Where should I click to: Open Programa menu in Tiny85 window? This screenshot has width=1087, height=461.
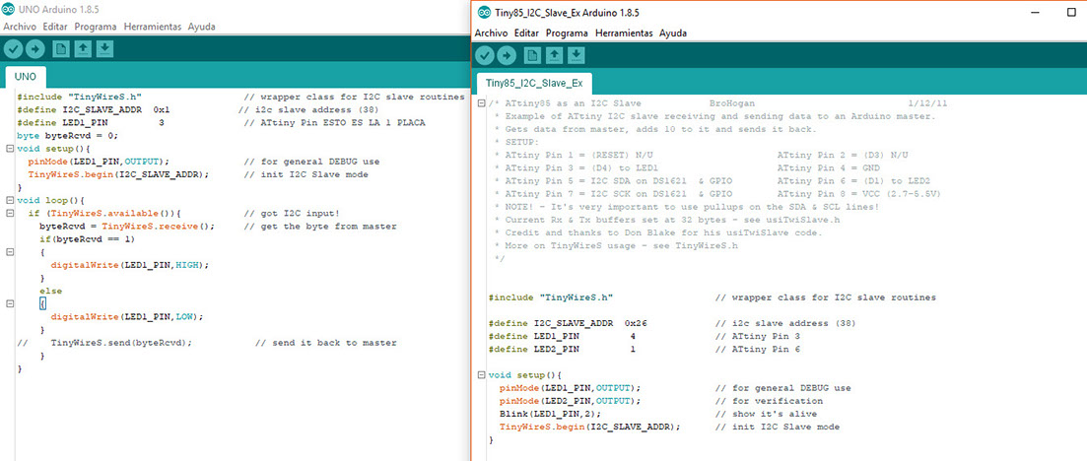567,33
